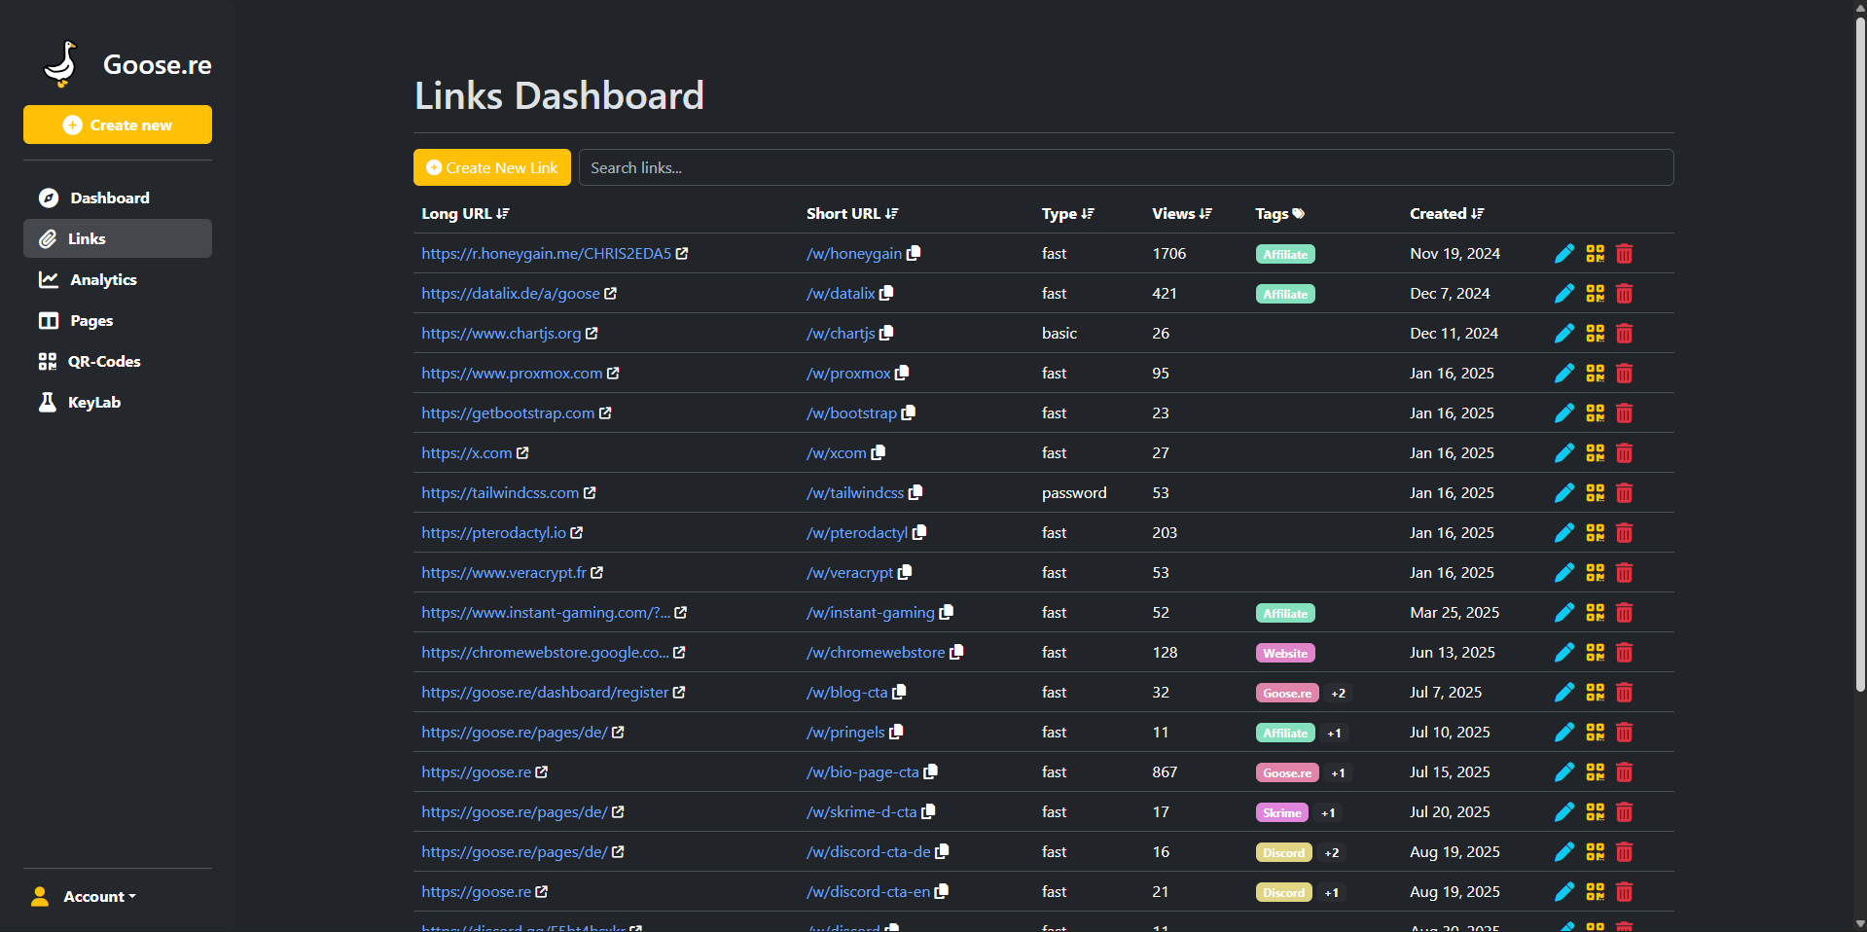Edit the veracrypt link
The height and width of the screenshot is (932, 1867).
pos(1563,573)
